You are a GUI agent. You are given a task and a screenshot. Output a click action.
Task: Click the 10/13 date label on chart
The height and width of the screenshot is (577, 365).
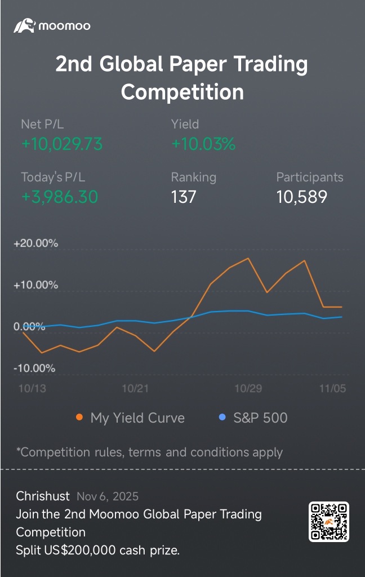tap(32, 389)
